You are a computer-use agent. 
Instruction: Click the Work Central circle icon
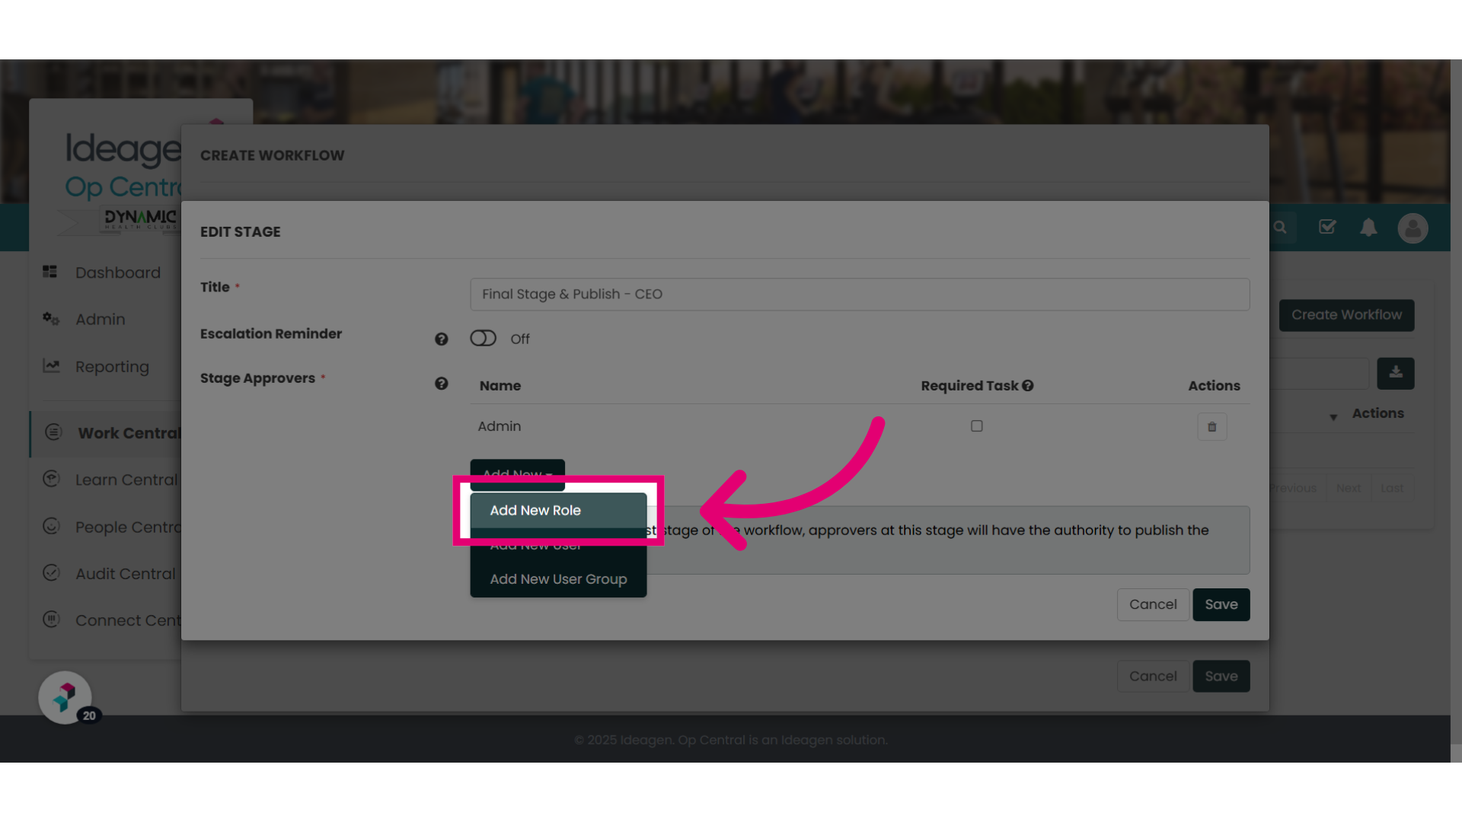click(x=53, y=432)
